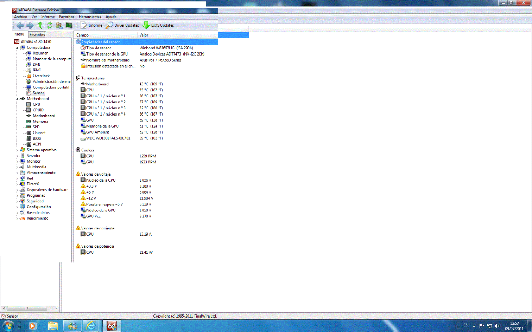The height and width of the screenshot is (332, 532).
Task: Select DMI in the tree
Action: 36,64
